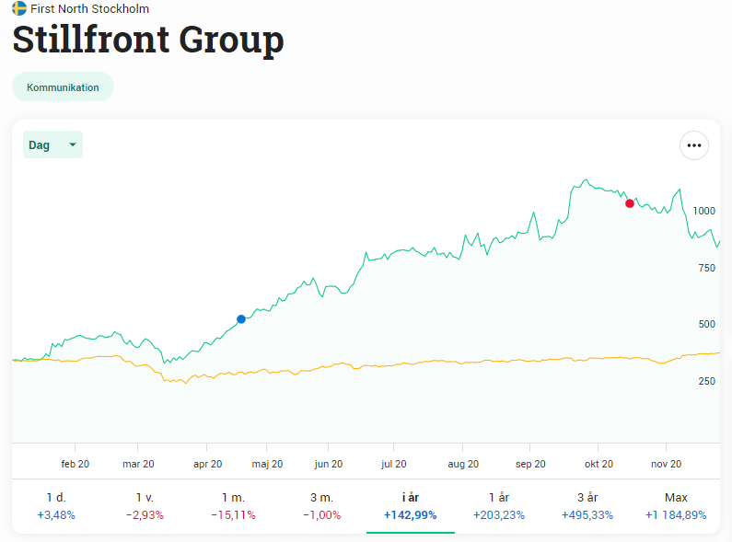Screen dimensions: 732x542
Task: Show the 1 år period chart
Action: (499, 505)
